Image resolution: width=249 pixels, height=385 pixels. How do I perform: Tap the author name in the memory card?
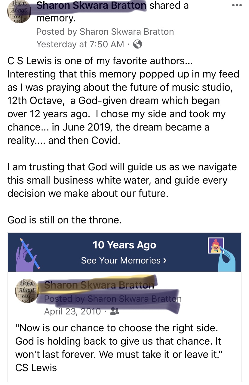pyautogui.click(x=99, y=285)
